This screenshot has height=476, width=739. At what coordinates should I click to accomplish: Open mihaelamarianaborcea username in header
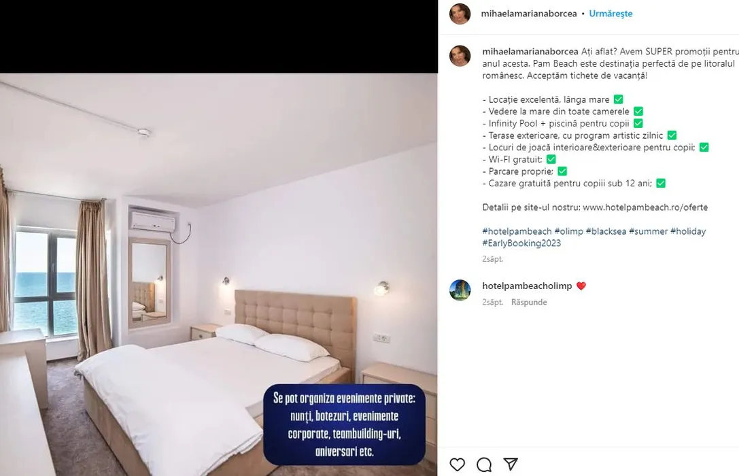(x=529, y=14)
